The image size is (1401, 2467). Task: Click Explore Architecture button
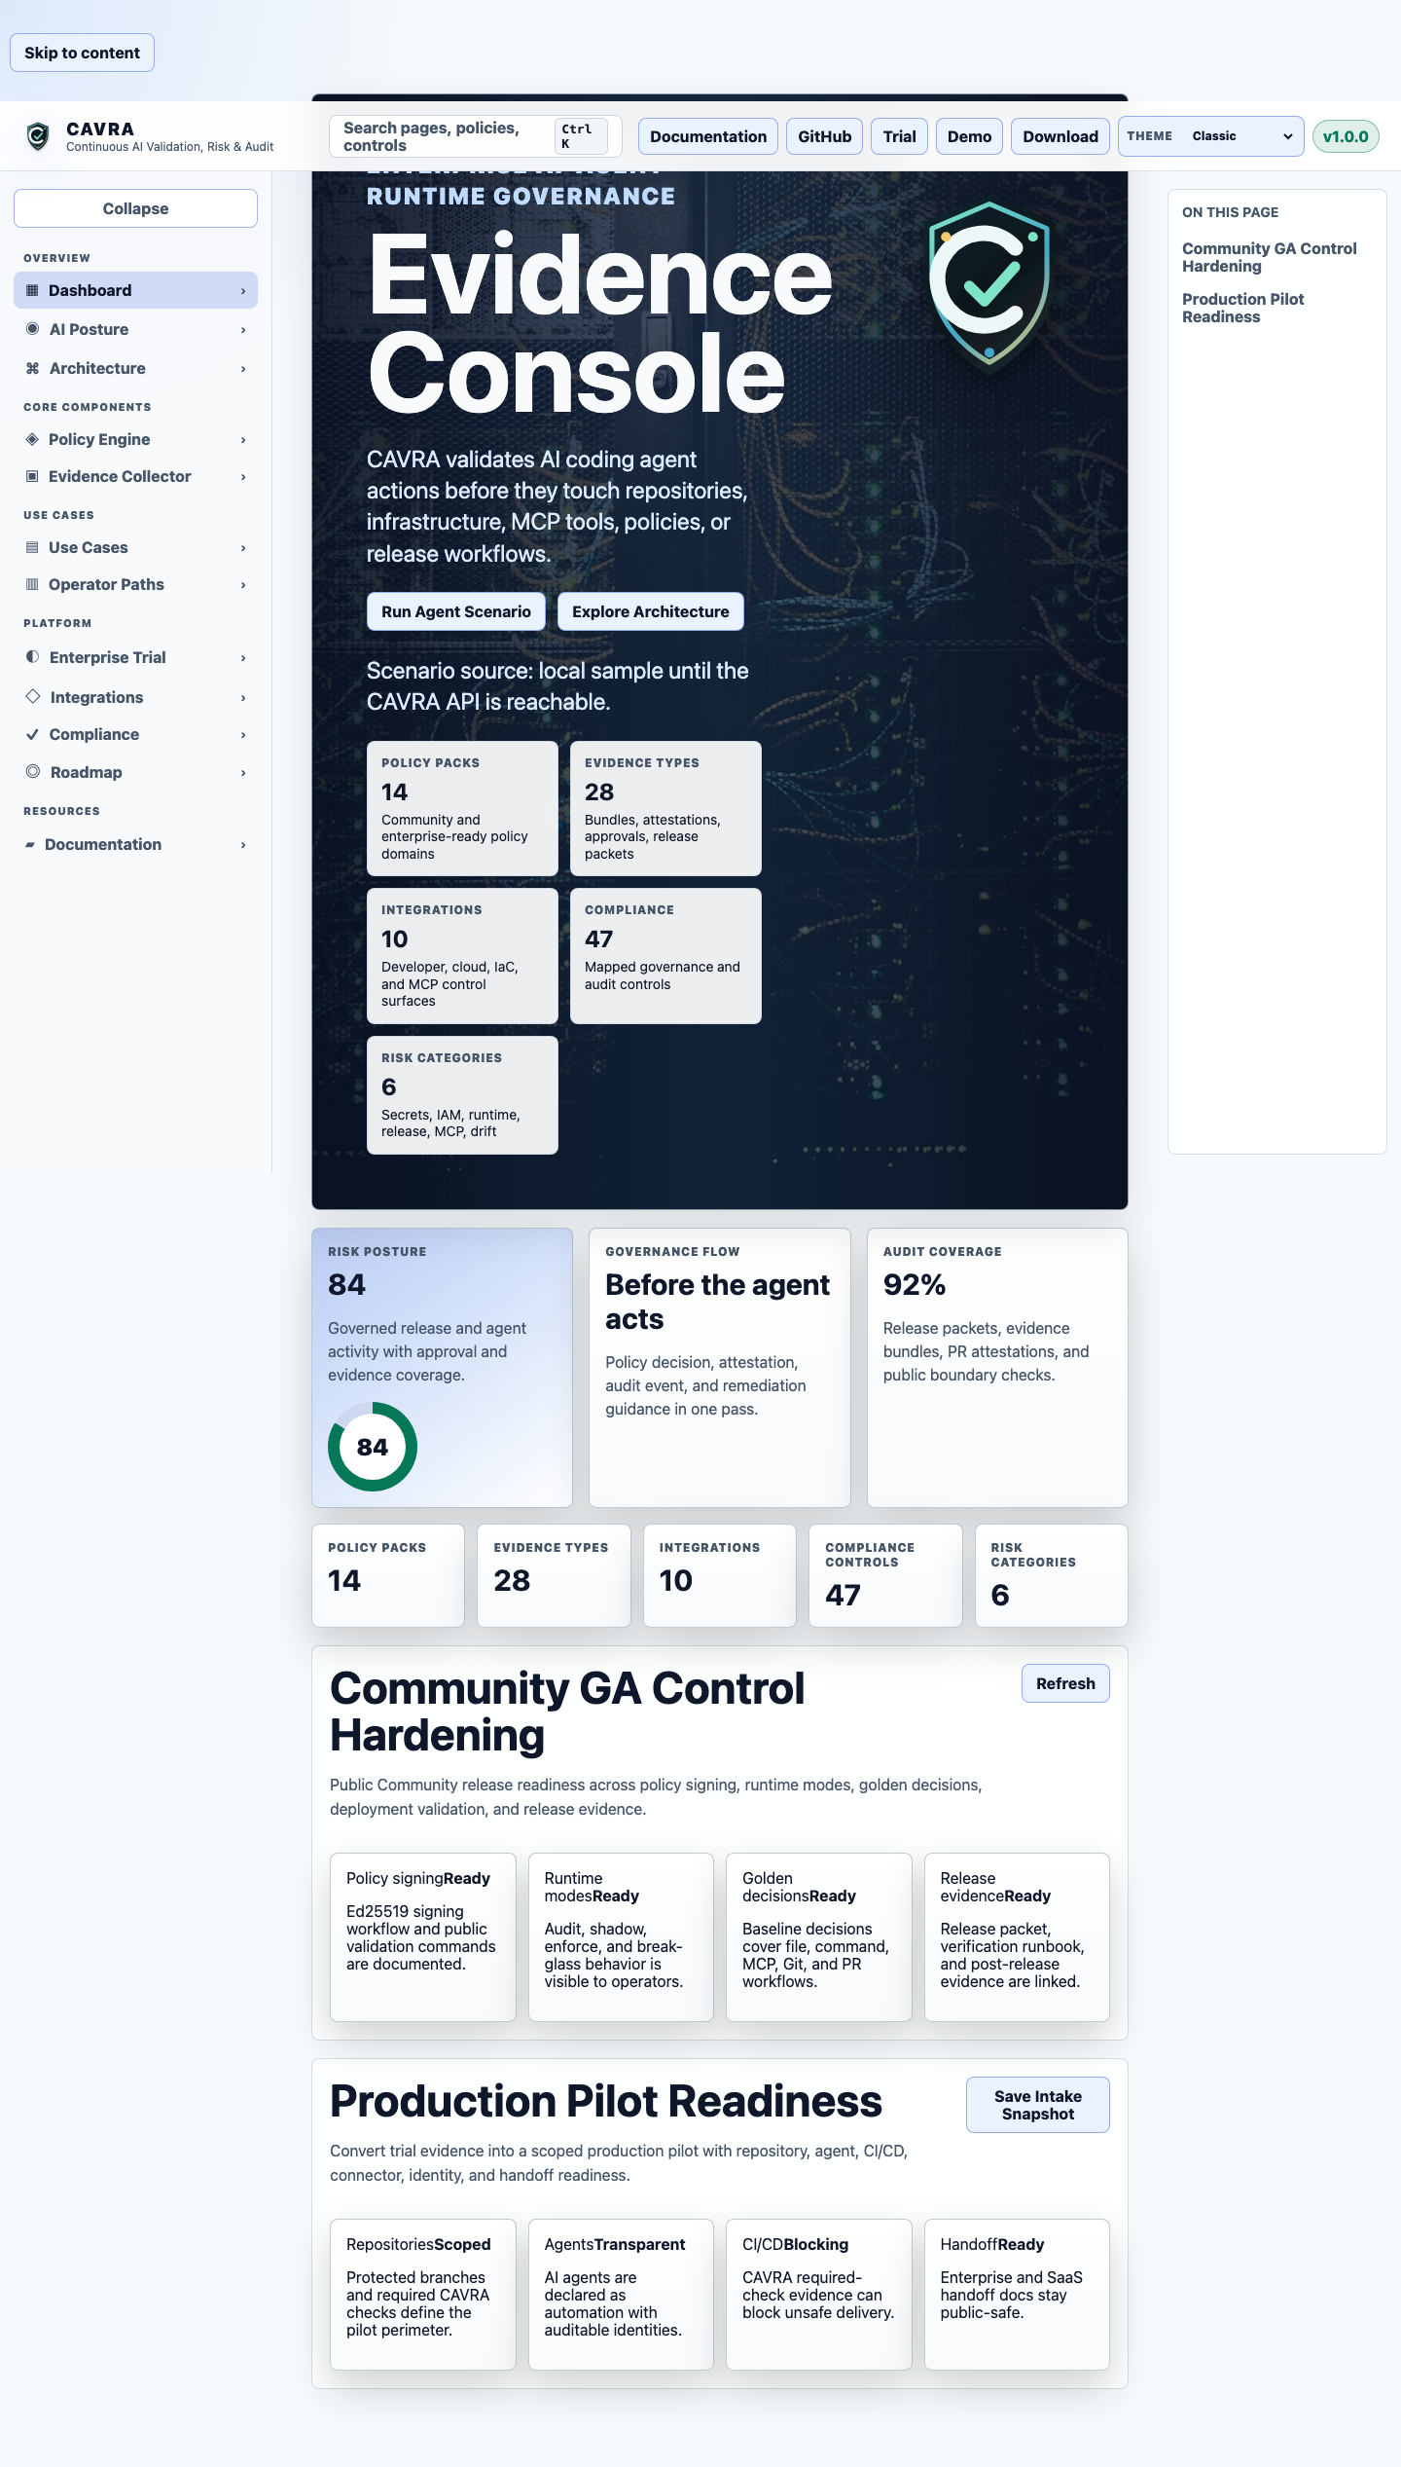coord(651,611)
